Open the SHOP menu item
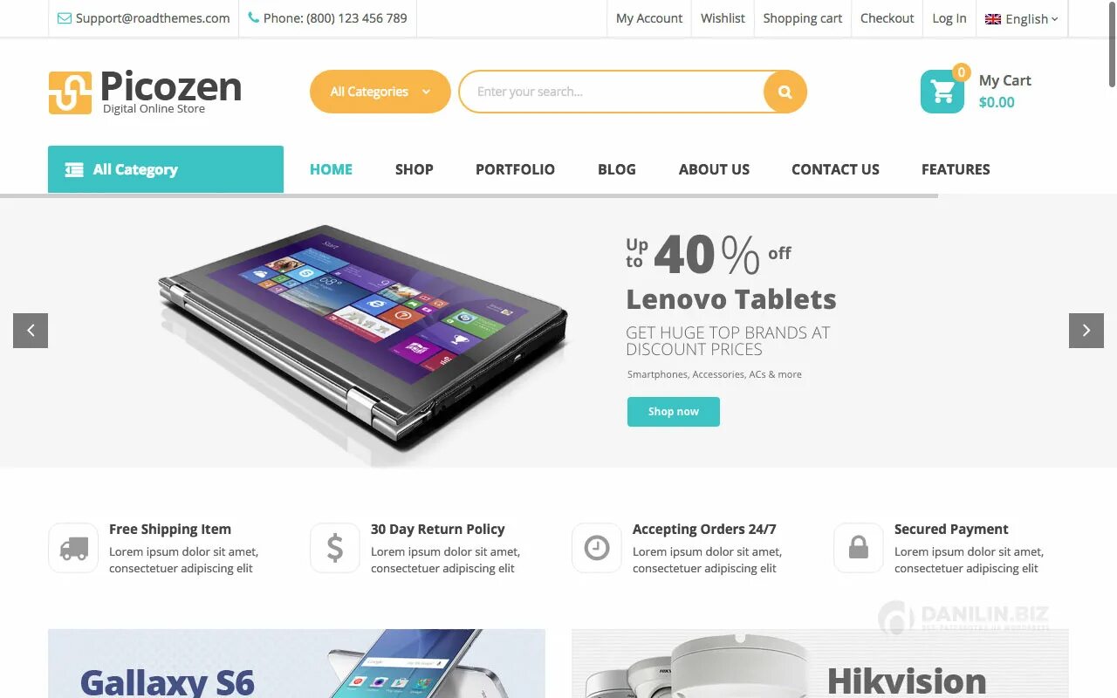 (414, 169)
